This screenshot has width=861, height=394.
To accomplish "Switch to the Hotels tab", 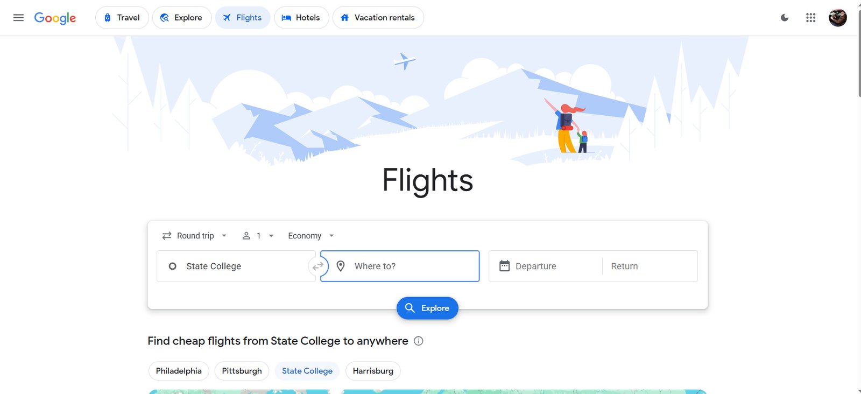I will click(x=301, y=18).
